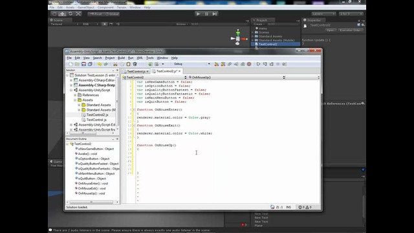Open the TextControl2 class dropdown
This screenshot has width=414, height=233.
155,78
